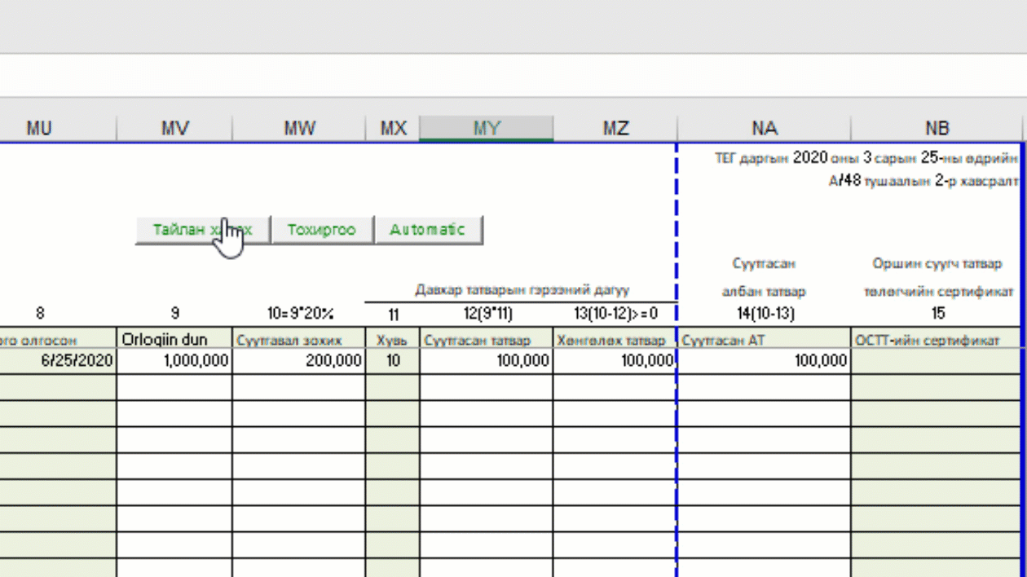Click the Хувь cell with value 10
The width and height of the screenshot is (1027, 577).
tap(393, 361)
